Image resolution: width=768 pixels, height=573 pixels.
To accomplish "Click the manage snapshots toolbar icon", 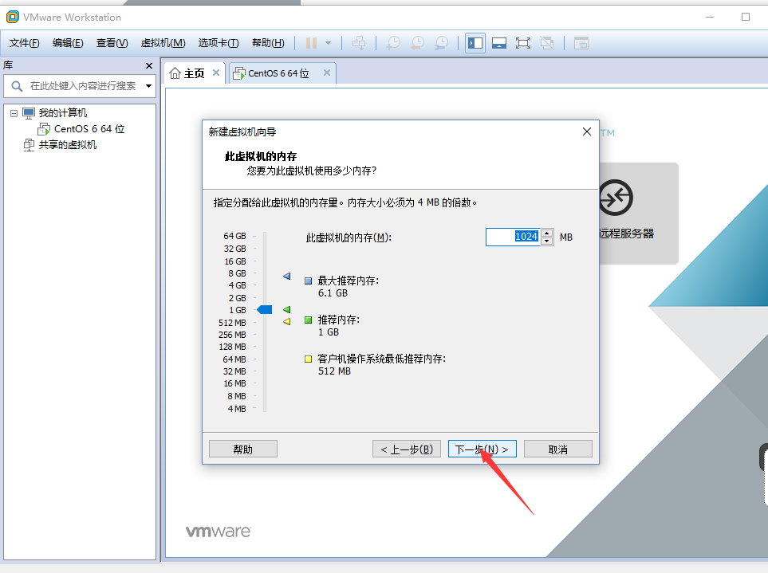I will tap(441, 43).
